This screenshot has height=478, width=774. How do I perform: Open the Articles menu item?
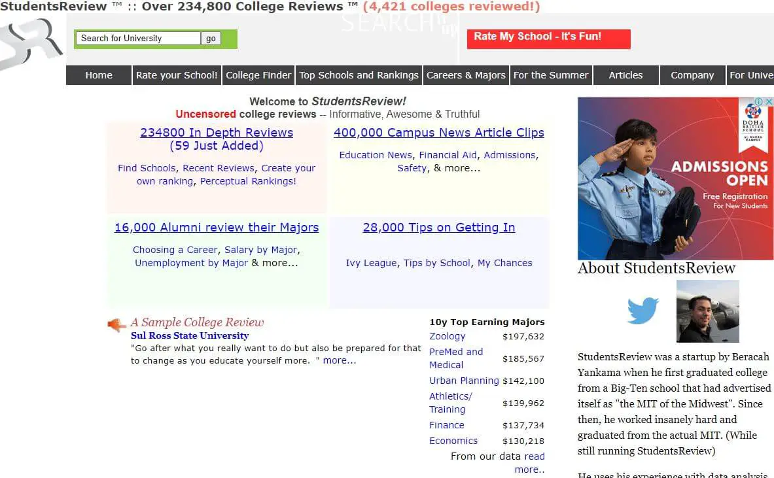coord(626,75)
